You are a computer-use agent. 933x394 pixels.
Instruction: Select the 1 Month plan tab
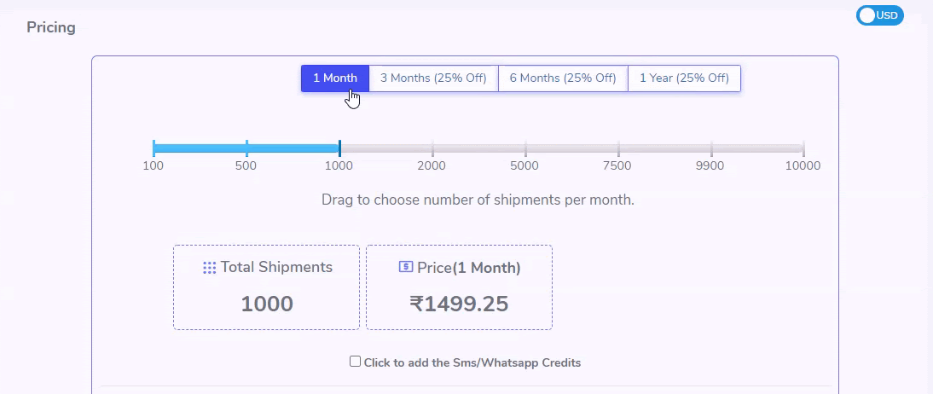335,78
